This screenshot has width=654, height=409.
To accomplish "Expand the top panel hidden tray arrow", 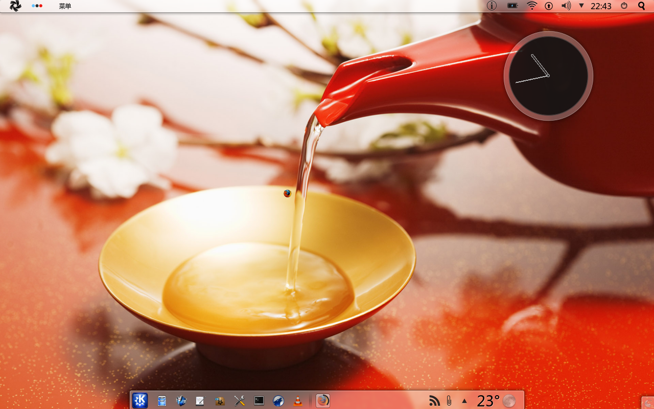I will click(x=581, y=6).
